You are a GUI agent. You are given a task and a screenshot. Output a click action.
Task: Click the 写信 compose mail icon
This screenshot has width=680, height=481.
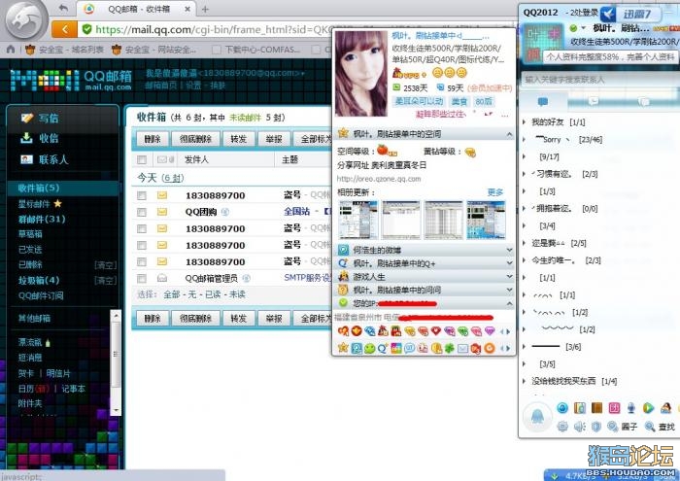point(27,118)
